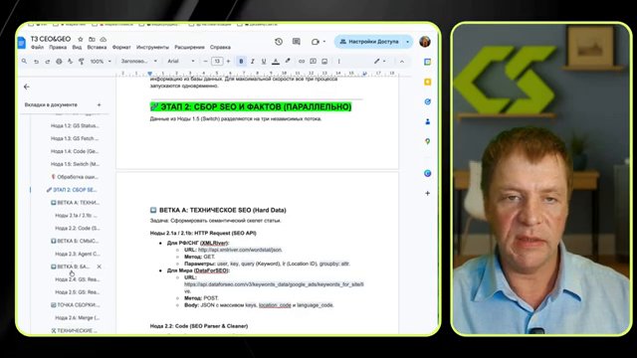
Task: Expand the video call dropdown arrow
Action: pyautogui.click(x=324, y=42)
